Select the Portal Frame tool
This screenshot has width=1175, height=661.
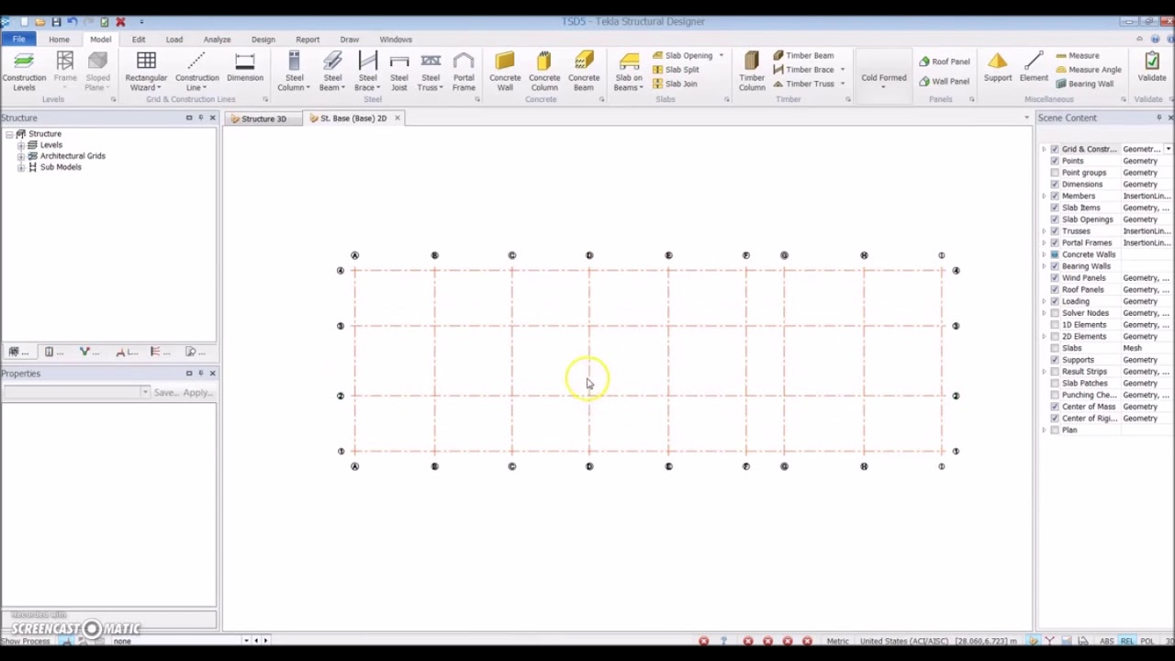click(464, 72)
